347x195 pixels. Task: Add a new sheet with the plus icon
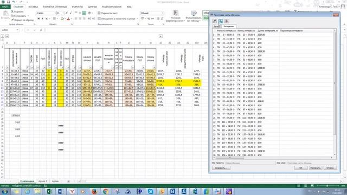68,181
